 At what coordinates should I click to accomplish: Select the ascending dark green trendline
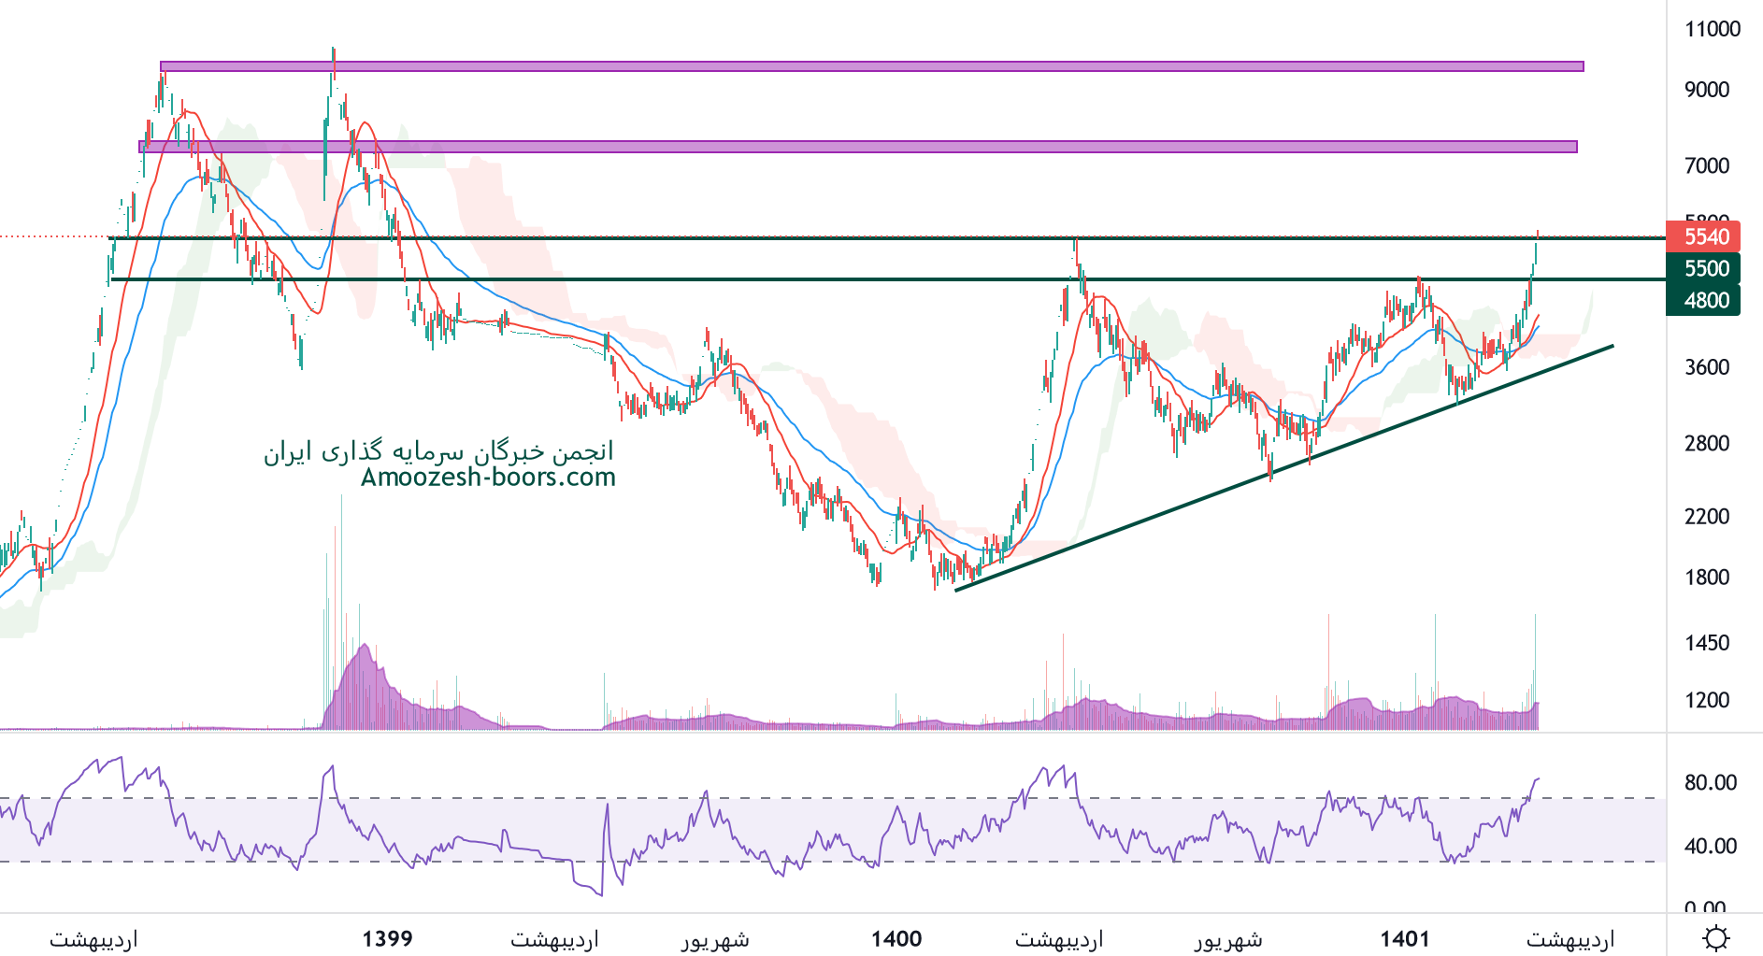(x=1283, y=469)
